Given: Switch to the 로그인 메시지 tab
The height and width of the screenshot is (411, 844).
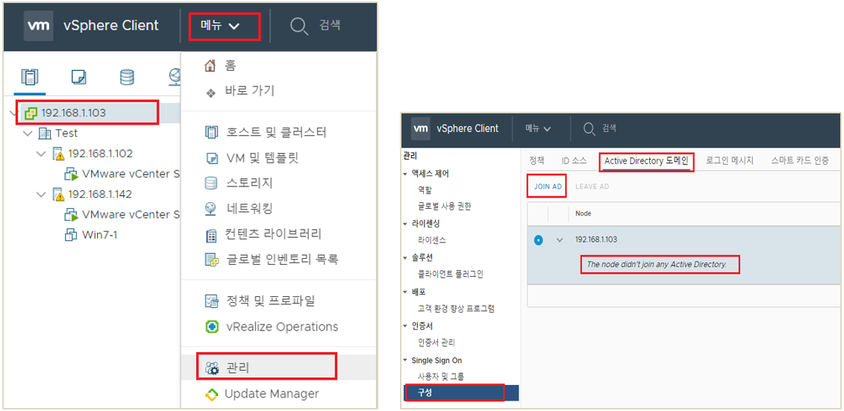Looking at the screenshot, I should click(729, 160).
